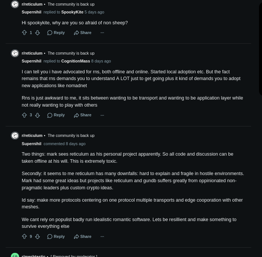Upvote the reply to CognitionMass
The image size is (262, 257).
24,115
